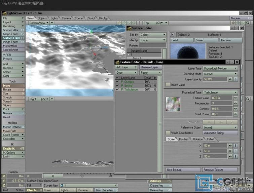Click Small Power mini-slider arrows

click(235, 114)
